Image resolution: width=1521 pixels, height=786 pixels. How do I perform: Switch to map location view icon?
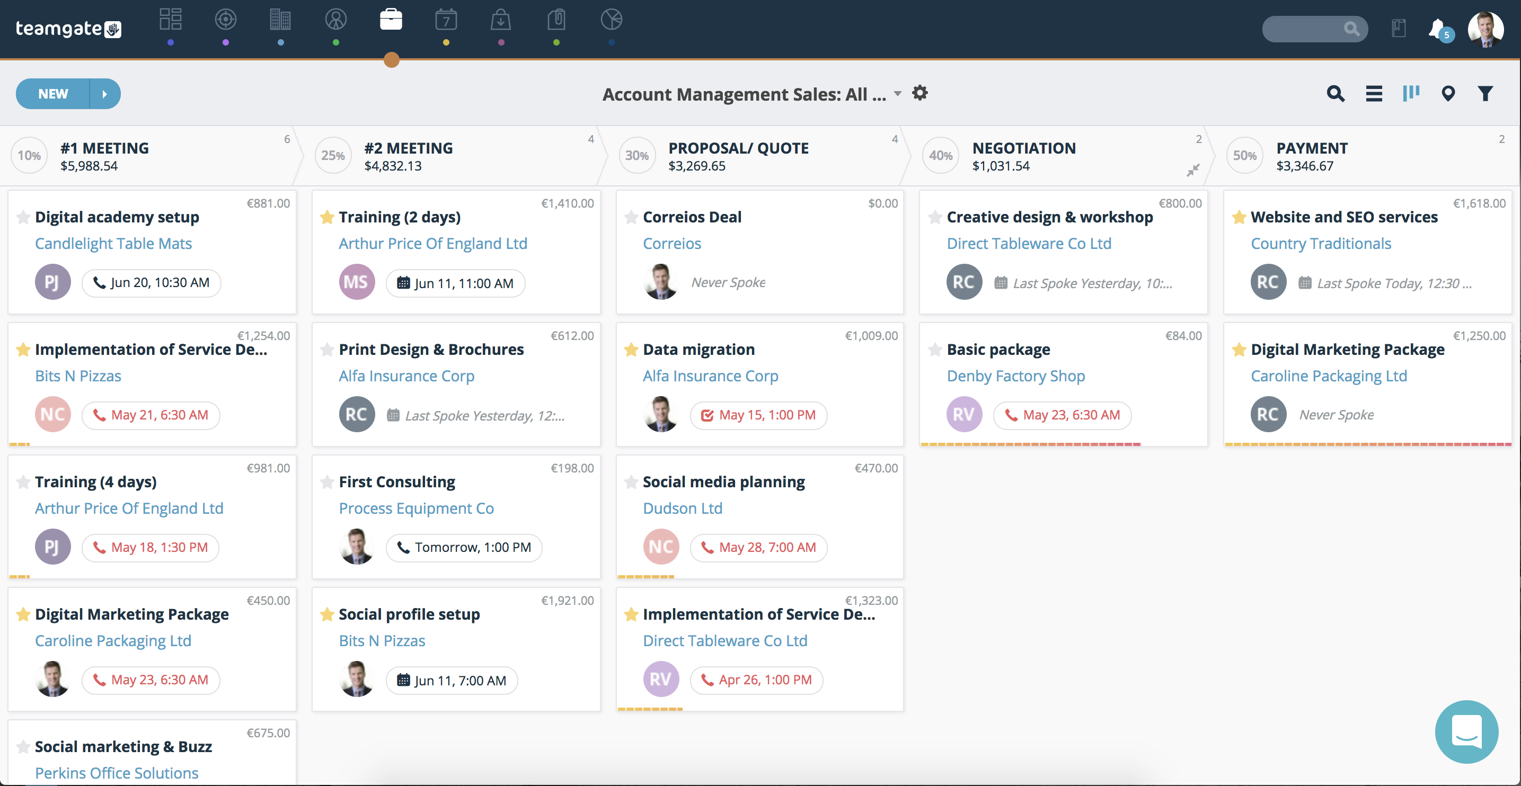[1448, 94]
